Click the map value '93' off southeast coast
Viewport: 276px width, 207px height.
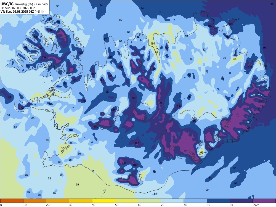(210, 178)
